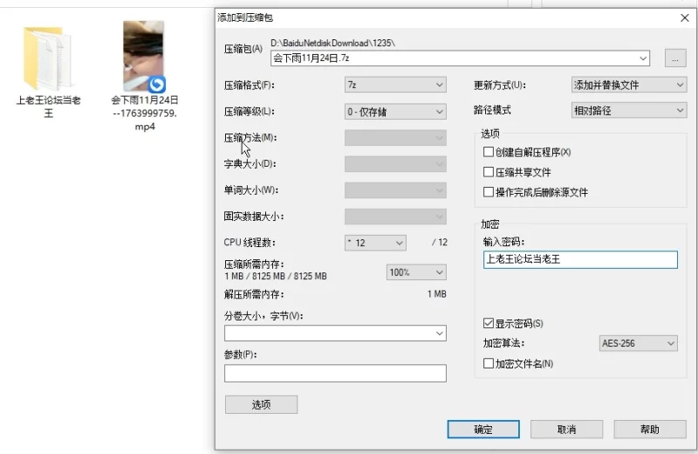Open 帮助 button
Image resolution: width=698 pixels, height=454 pixels.
650,430
